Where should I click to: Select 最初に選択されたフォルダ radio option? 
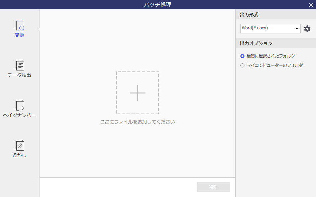[x=242, y=56]
